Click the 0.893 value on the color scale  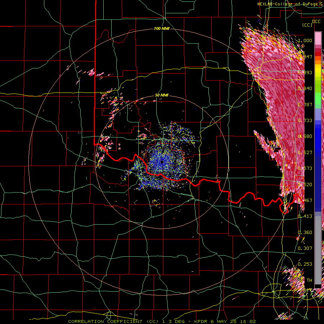tap(305, 72)
